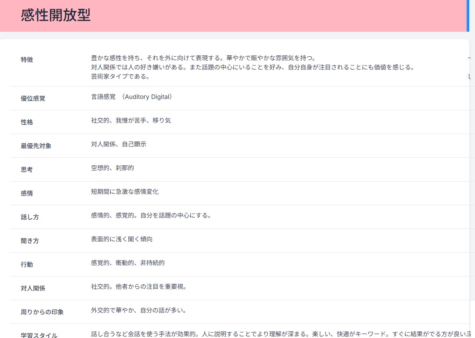Image resolution: width=475 pixels, height=338 pixels.
Task: Click the 感性開放型 page heading
Action: (x=55, y=15)
